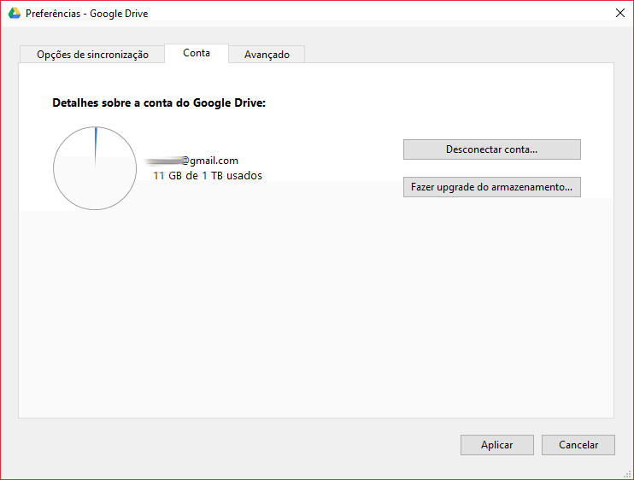Click the '11 GB de 1 TB usados' text
This screenshot has height=480, width=634.
(x=208, y=176)
